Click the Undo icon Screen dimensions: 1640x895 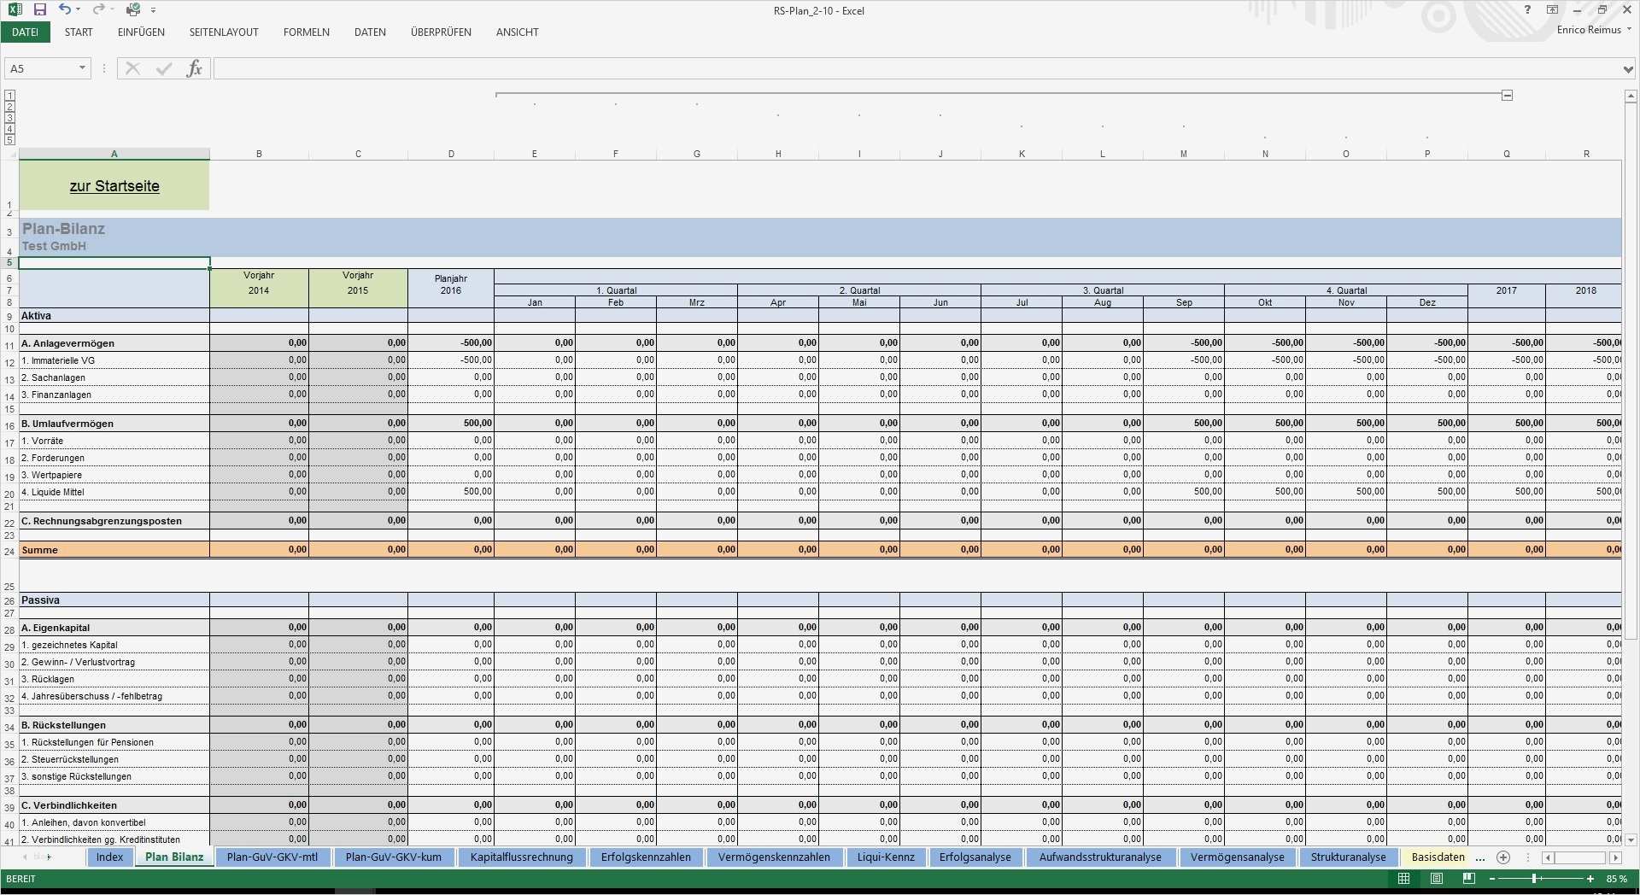pos(64,10)
